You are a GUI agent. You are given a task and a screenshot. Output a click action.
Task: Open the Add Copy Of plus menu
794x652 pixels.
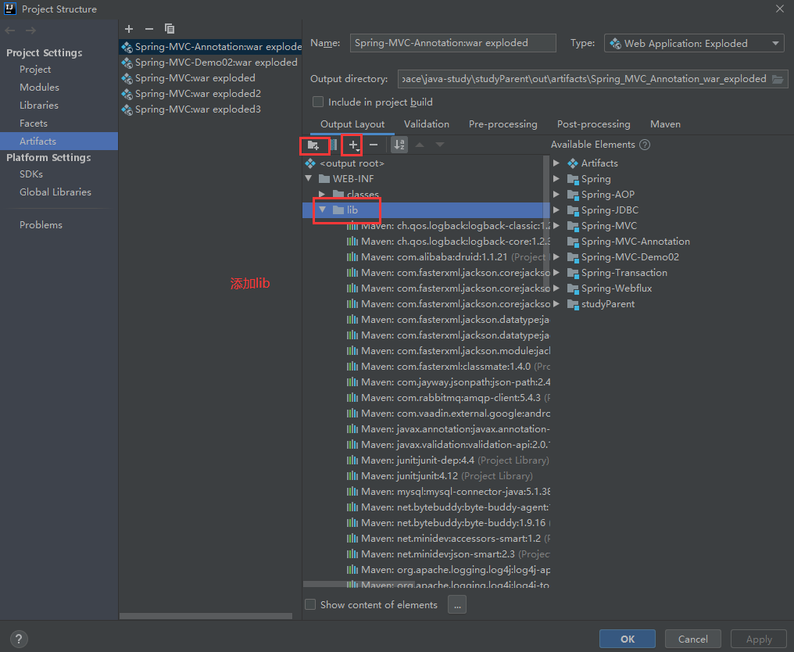353,145
